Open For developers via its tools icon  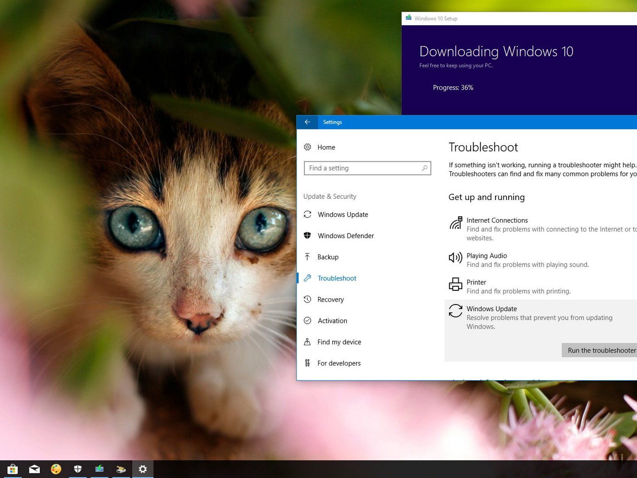pos(307,363)
